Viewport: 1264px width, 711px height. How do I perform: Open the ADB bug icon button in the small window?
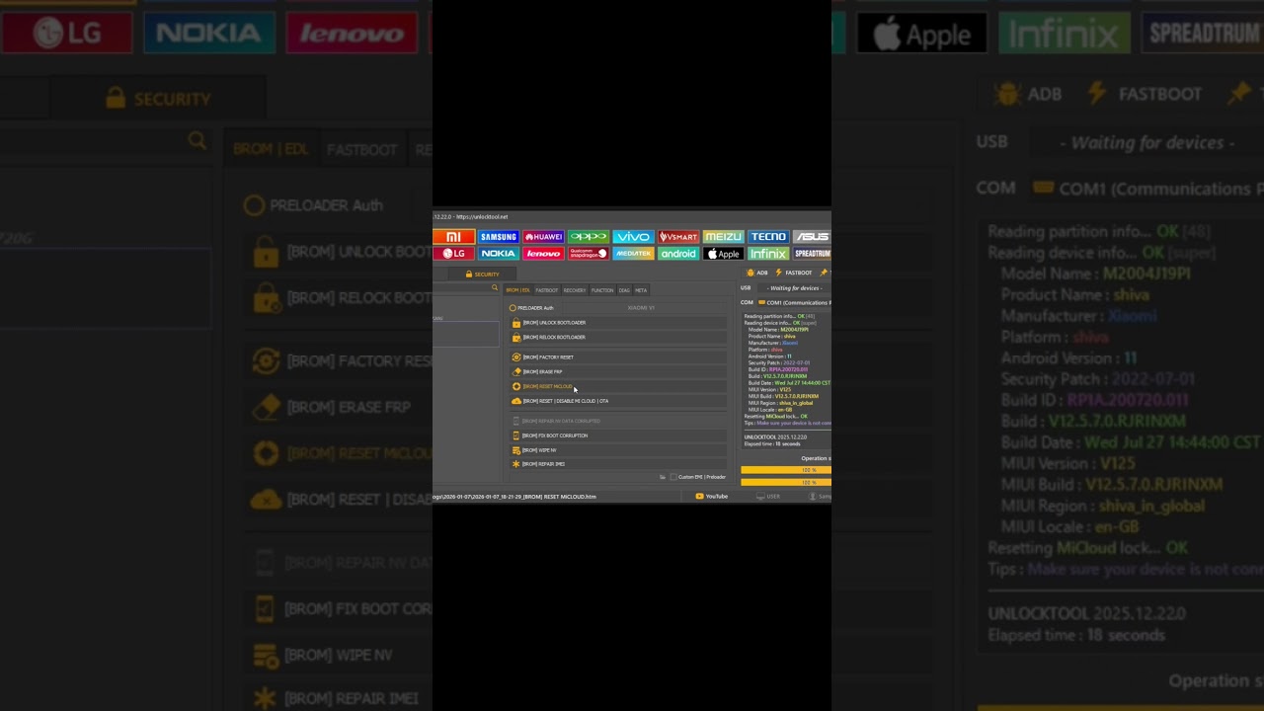tap(757, 273)
